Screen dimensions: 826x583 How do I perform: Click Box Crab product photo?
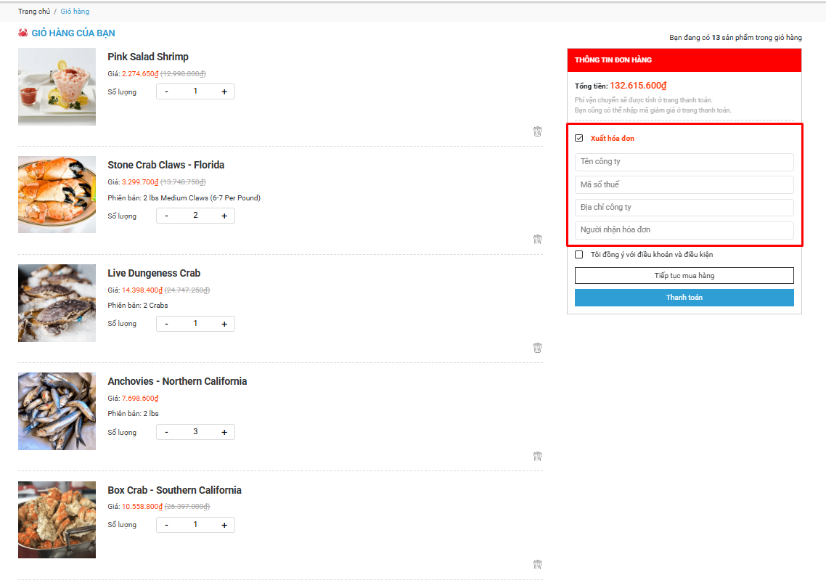tap(57, 520)
